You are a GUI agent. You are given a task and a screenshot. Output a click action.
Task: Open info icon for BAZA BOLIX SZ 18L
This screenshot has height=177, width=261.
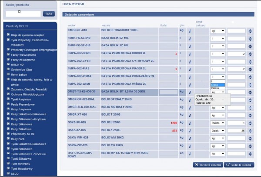point(190,46)
